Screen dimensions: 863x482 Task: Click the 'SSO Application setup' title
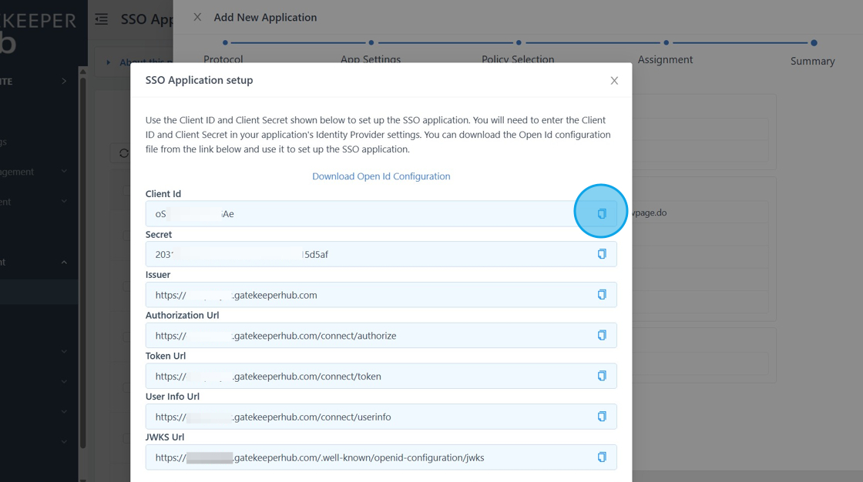(200, 80)
